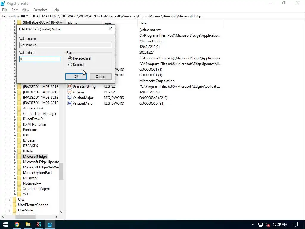Click the IE5BAKEX folder icon
This screenshot has width=305, height=229.
(x=19, y=146)
